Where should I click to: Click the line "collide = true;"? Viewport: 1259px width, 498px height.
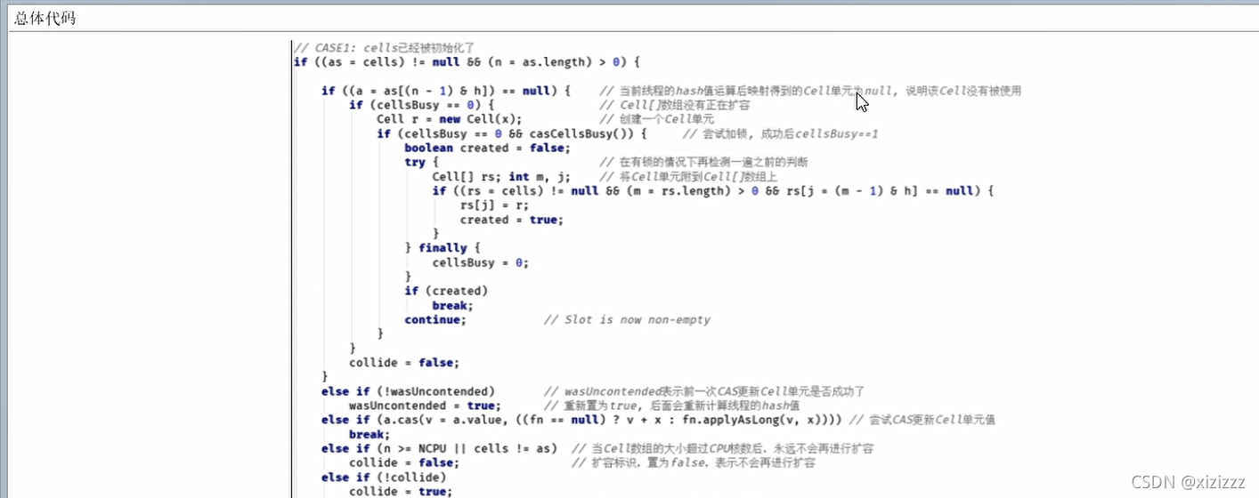click(401, 492)
